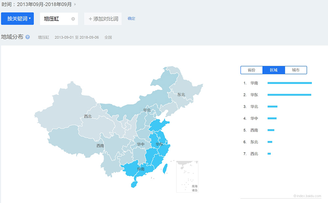The image size is (328, 203).
Task: Open the time period 2013年09月-2018年09月 selector
Action: pos(37,5)
